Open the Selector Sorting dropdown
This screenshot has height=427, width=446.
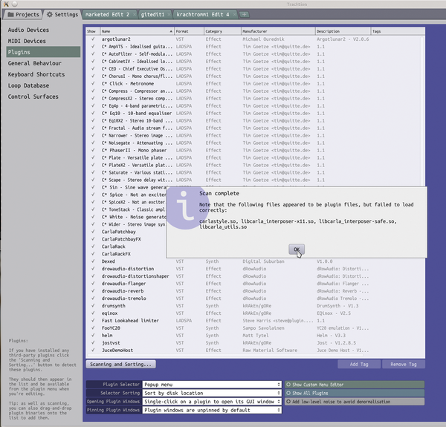coord(212,393)
